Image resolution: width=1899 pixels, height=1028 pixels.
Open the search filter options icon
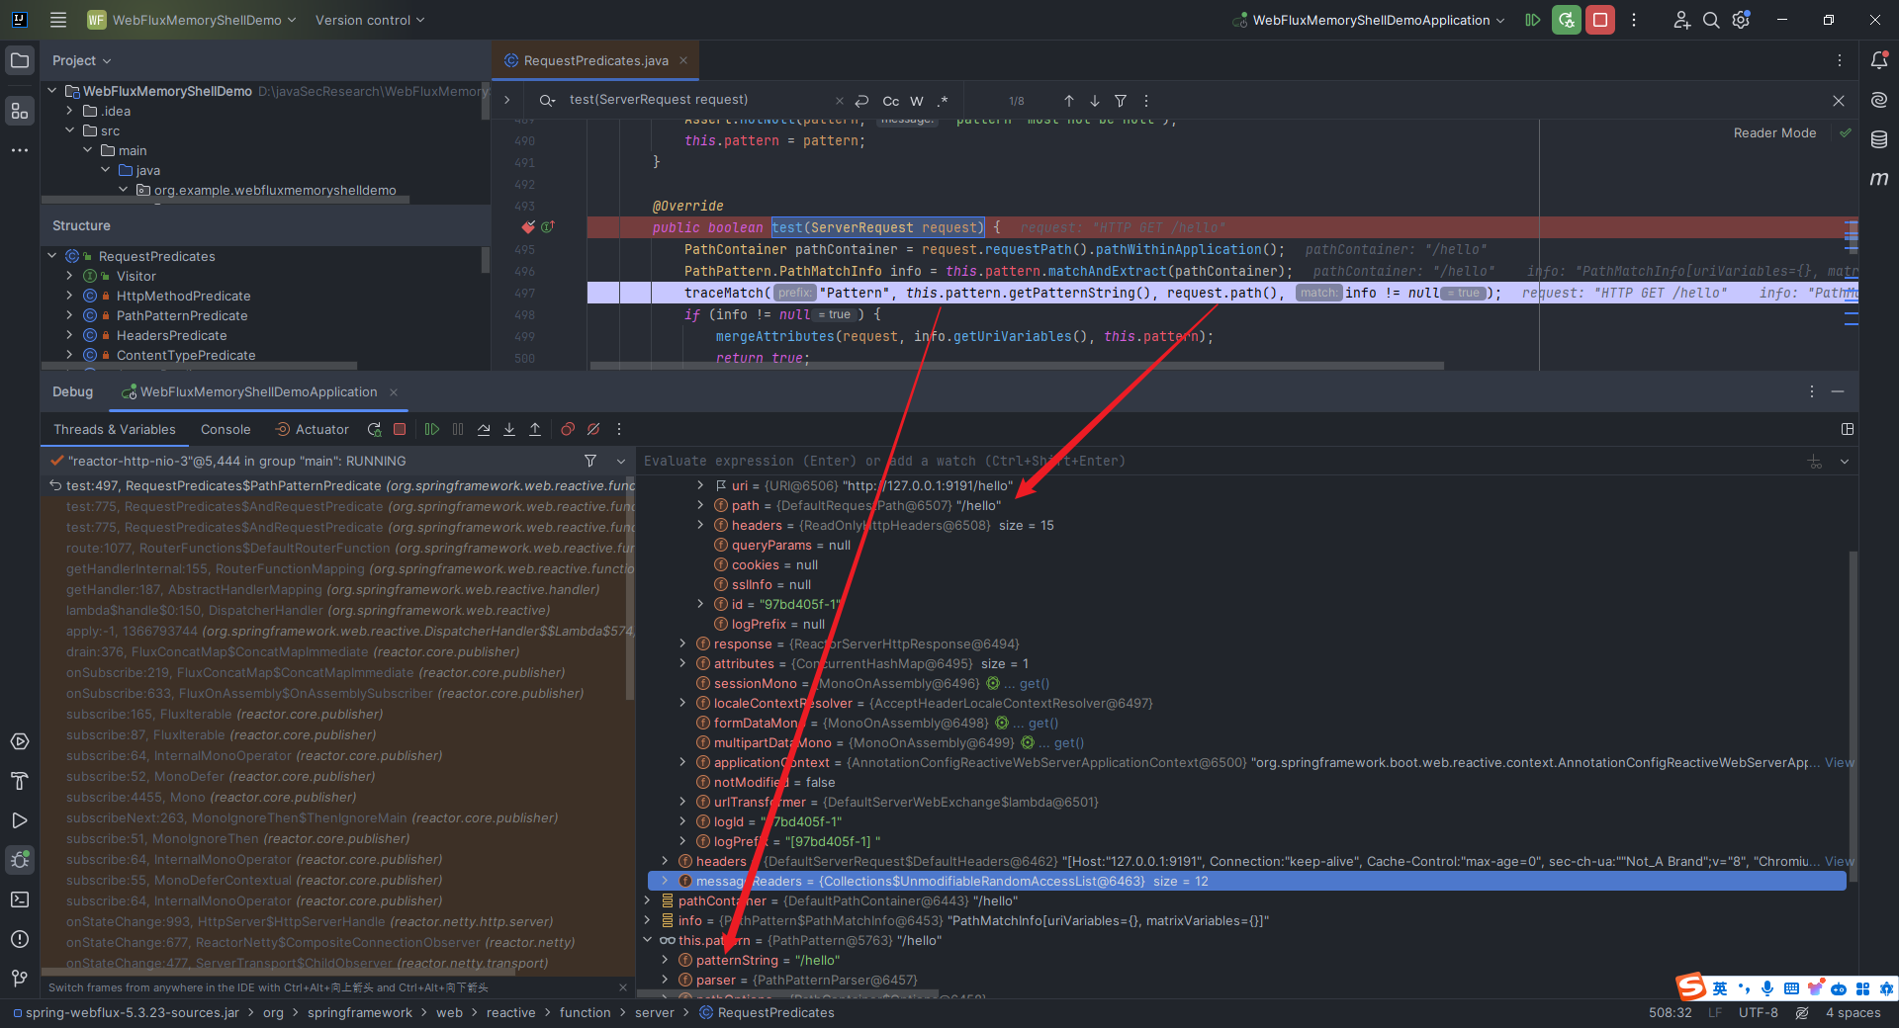(1121, 101)
